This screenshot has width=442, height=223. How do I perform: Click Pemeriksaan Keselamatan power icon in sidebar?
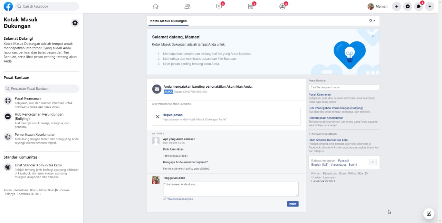[x=8, y=137]
